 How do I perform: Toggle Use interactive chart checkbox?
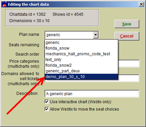[47, 102]
